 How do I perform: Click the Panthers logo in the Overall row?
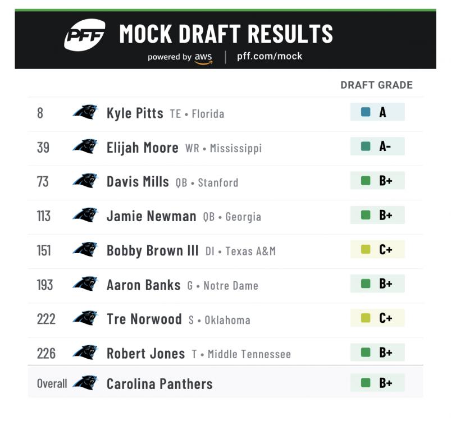(85, 383)
